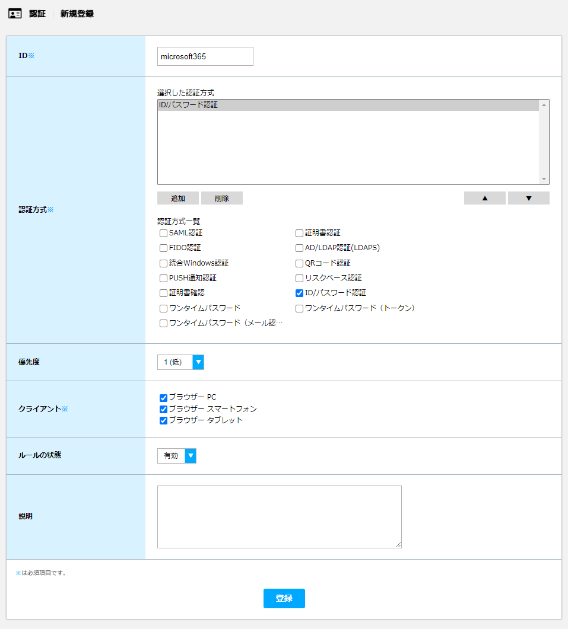This screenshot has width=568, height=629.
Task: Check ワンタイムパスワード（トークン） checkbox
Action: tap(299, 308)
